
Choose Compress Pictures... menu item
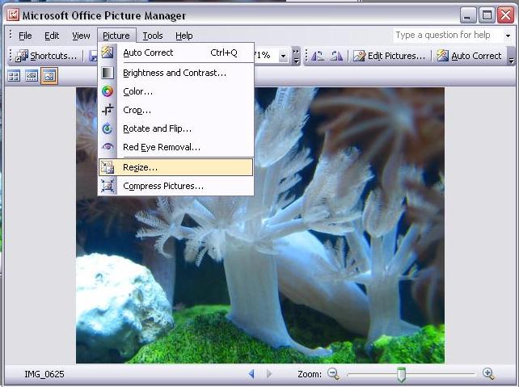(x=176, y=186)
